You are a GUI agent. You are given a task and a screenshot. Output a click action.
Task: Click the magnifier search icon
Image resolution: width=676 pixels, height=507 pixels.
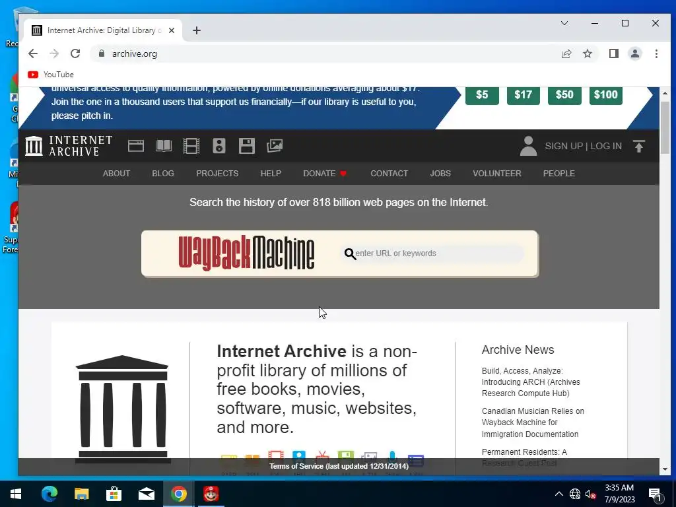point(350,254)
